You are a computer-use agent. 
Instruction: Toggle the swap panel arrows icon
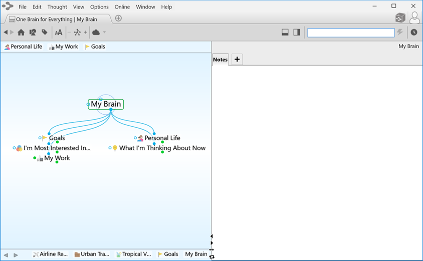tap(212, 256)
